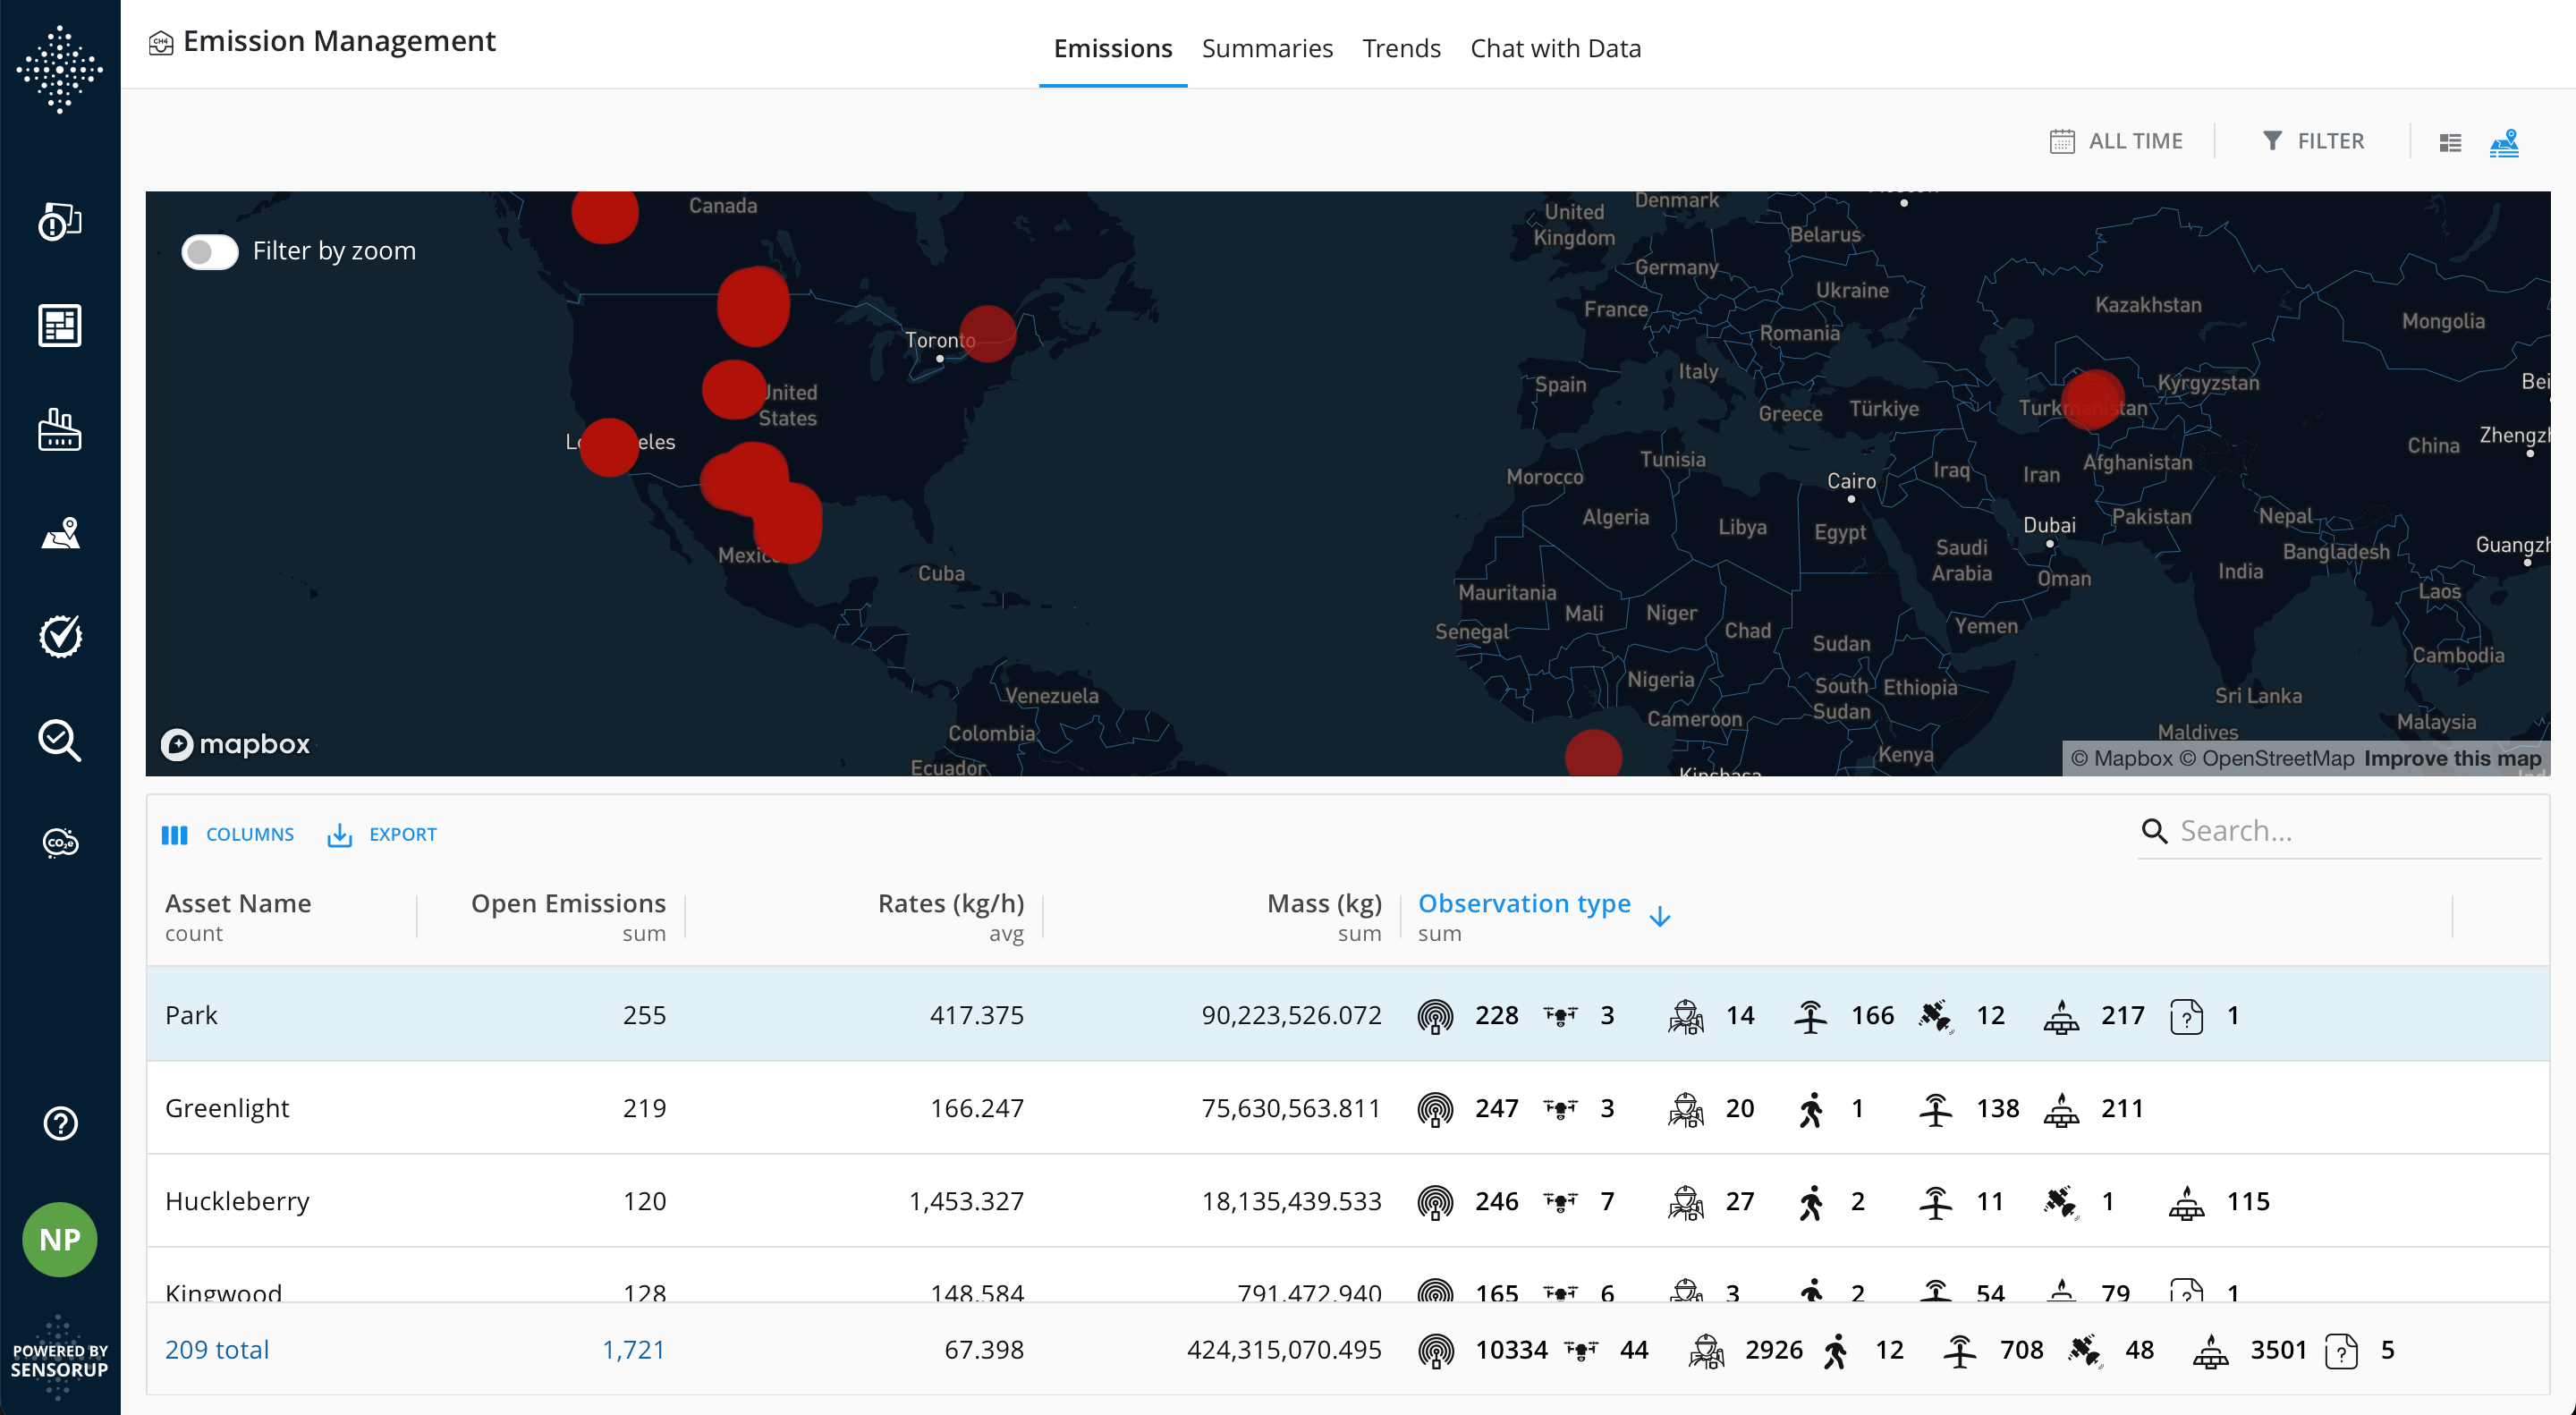Click the aircraft icon in Park row
The image size is (2576, 1415).
tap(1811, 1016)
